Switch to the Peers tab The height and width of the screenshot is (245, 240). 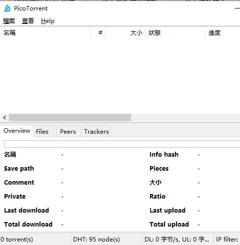click(68, 132)
